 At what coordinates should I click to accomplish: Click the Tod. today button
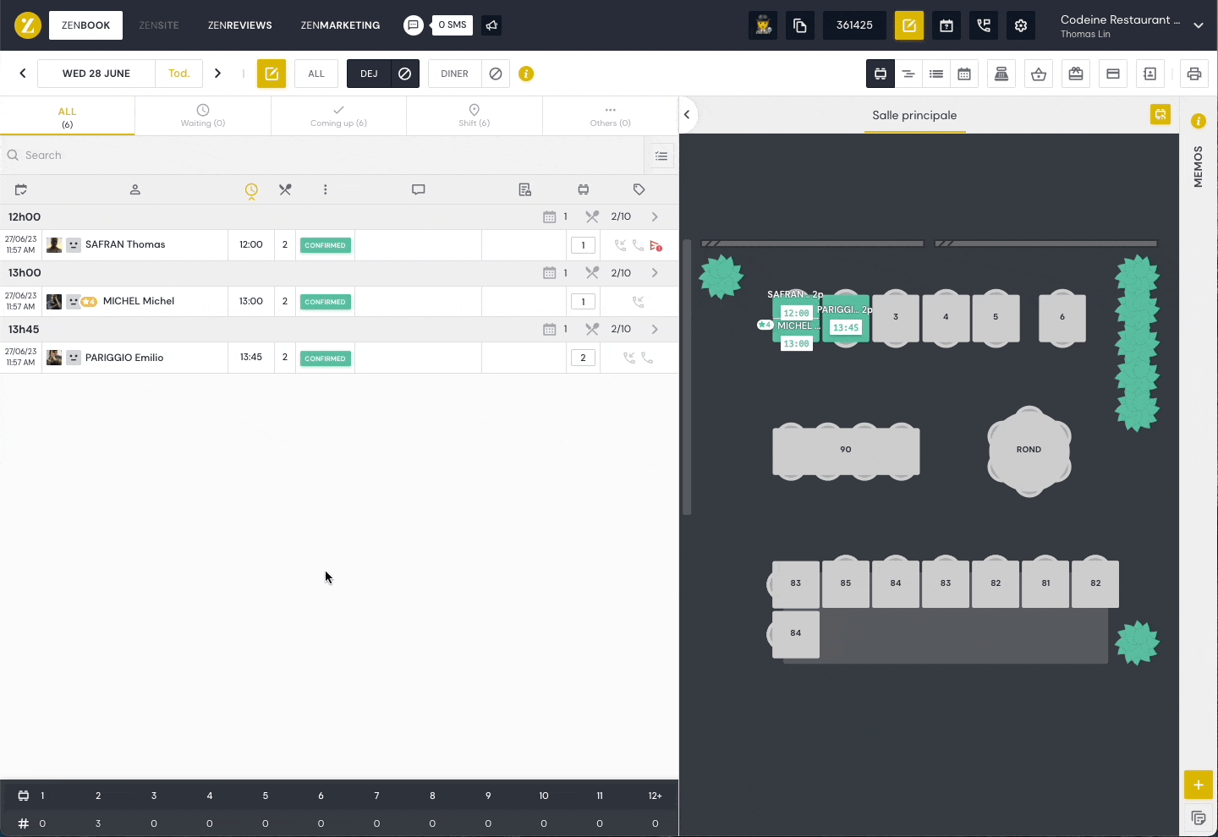(x=178, y=74)
